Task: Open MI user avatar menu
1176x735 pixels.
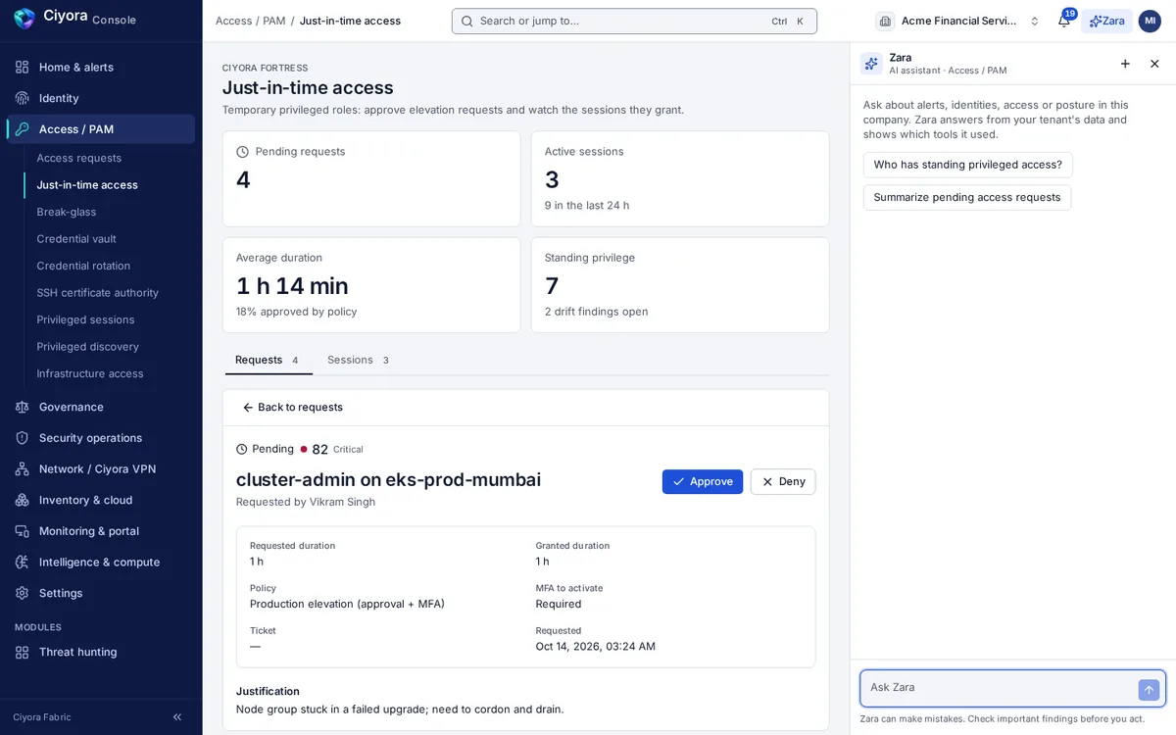Action: click(1150, 21)
